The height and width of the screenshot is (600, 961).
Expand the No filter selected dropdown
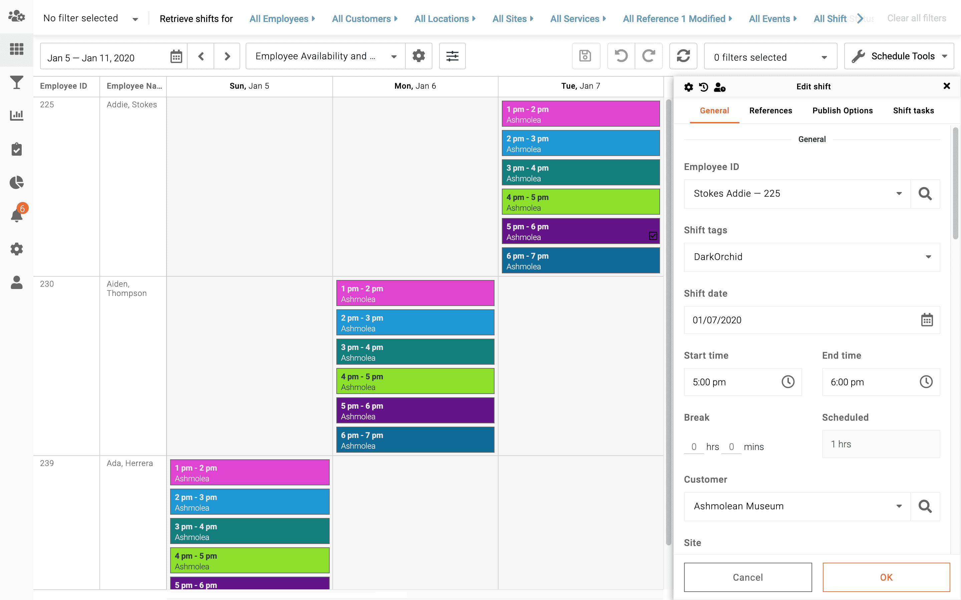point(90,18)
